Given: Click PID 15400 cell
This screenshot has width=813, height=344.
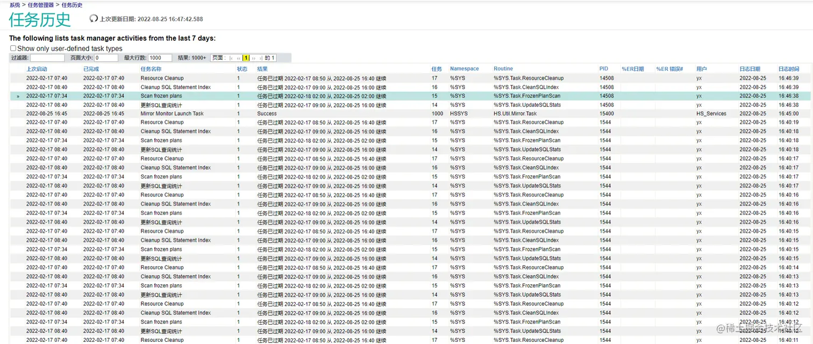Looking at the screenshot, I should pyautogui.click(x=607, y=113).
